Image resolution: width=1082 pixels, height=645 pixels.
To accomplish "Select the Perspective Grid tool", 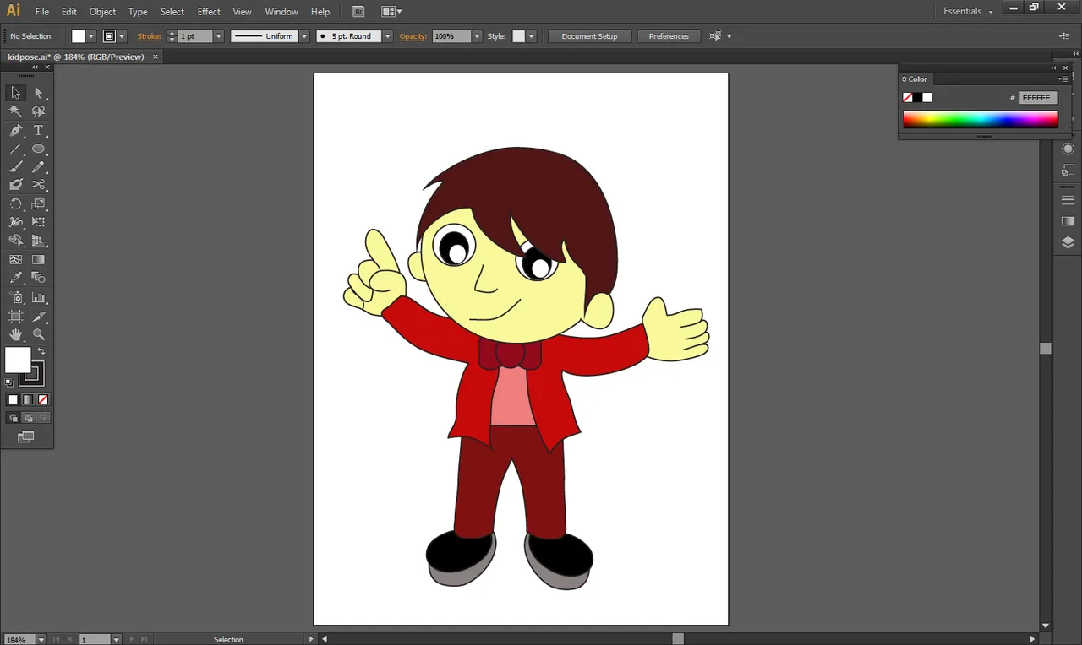I will [38, 241].
